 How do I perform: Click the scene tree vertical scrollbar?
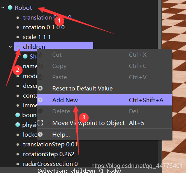tap(159, 24)
